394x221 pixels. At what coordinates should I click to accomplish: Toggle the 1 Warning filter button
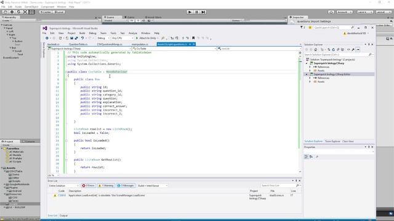tap(106, 185)
